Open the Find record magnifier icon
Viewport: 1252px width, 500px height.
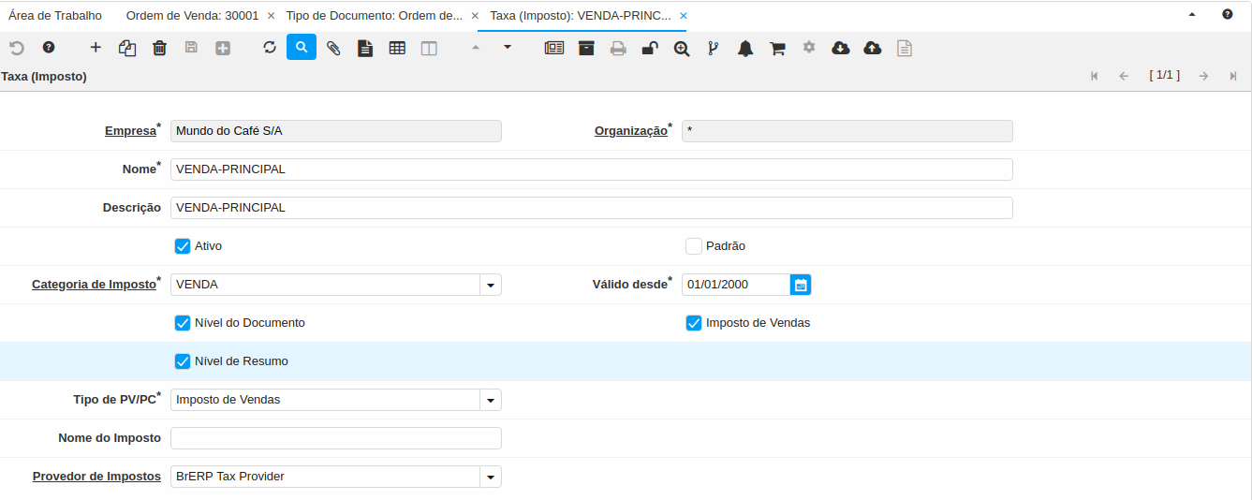click(302, 48)
